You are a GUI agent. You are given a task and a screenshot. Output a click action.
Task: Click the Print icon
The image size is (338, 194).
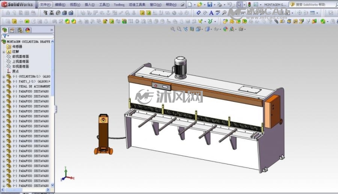pyautogui.click(x=219, y=4)
